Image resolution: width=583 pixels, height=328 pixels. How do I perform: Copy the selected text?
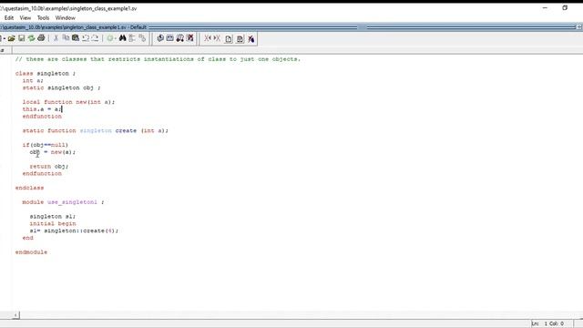click(66, 38)
